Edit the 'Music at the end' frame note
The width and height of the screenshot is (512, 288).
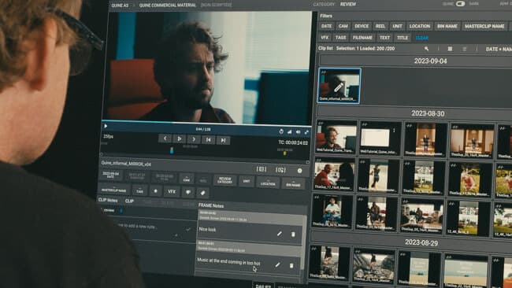pos(277,265)
